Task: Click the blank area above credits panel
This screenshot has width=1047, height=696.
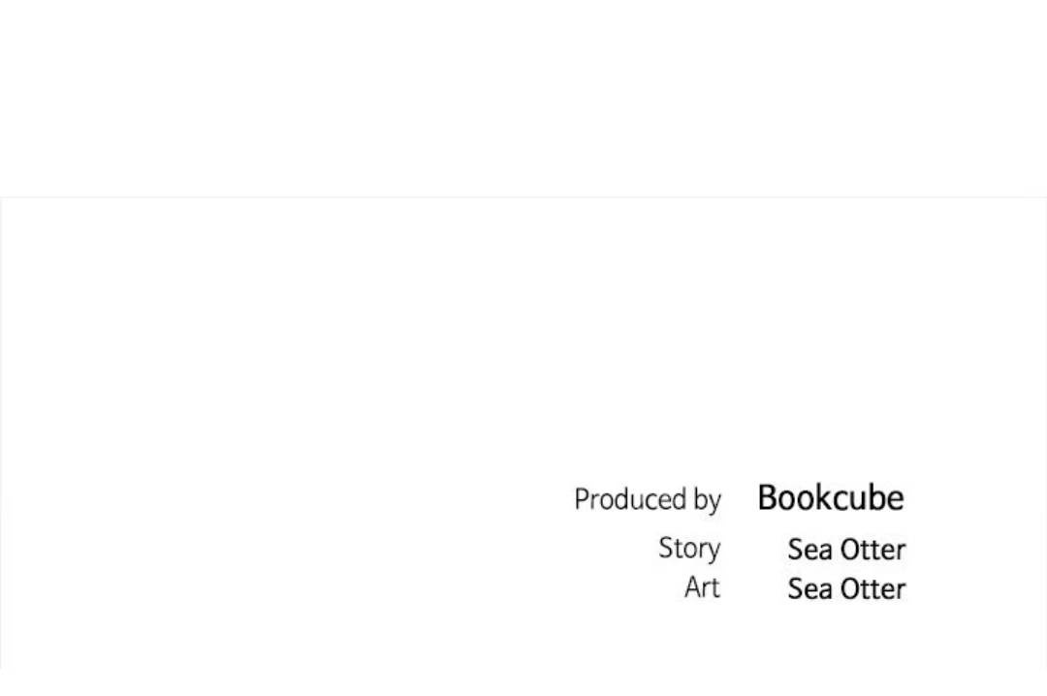Action: [523, 97]
